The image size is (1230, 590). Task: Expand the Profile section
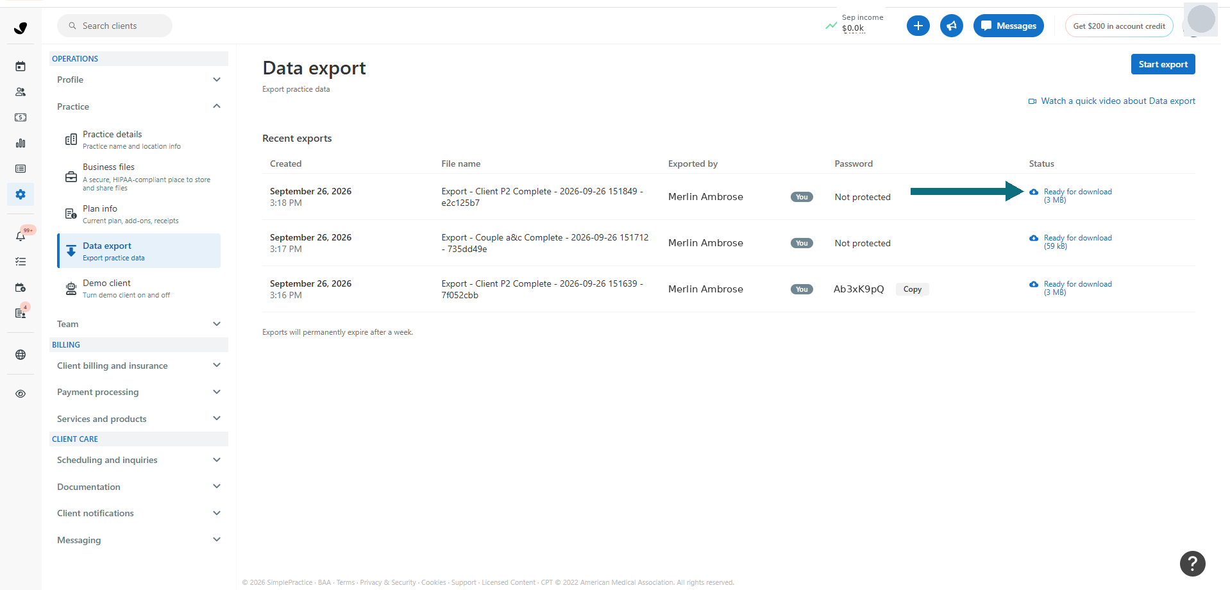[x=139, y=80]
